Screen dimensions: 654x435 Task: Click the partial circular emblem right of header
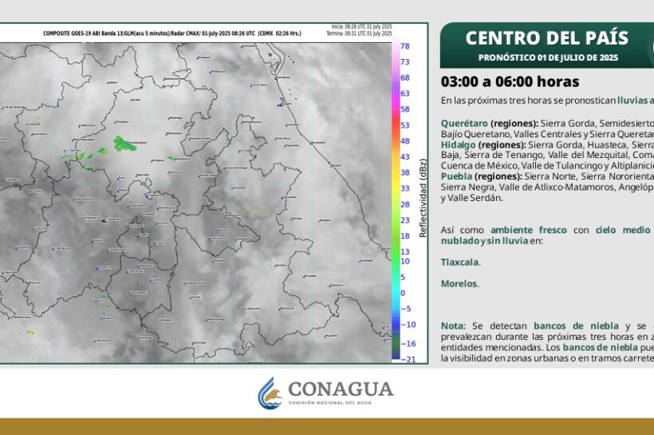(x=650, y=45)
